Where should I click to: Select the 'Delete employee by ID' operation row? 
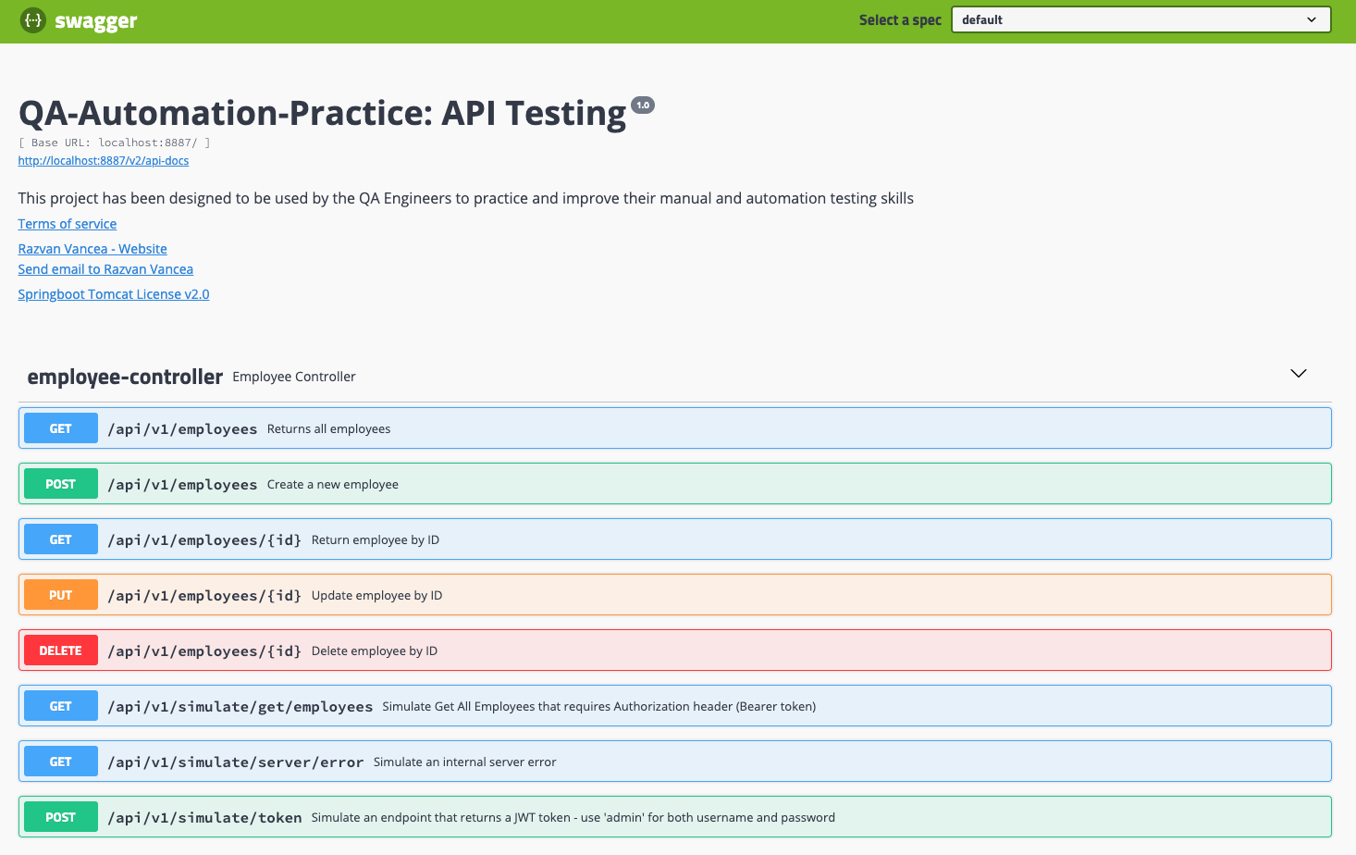(x=647, y=650)
